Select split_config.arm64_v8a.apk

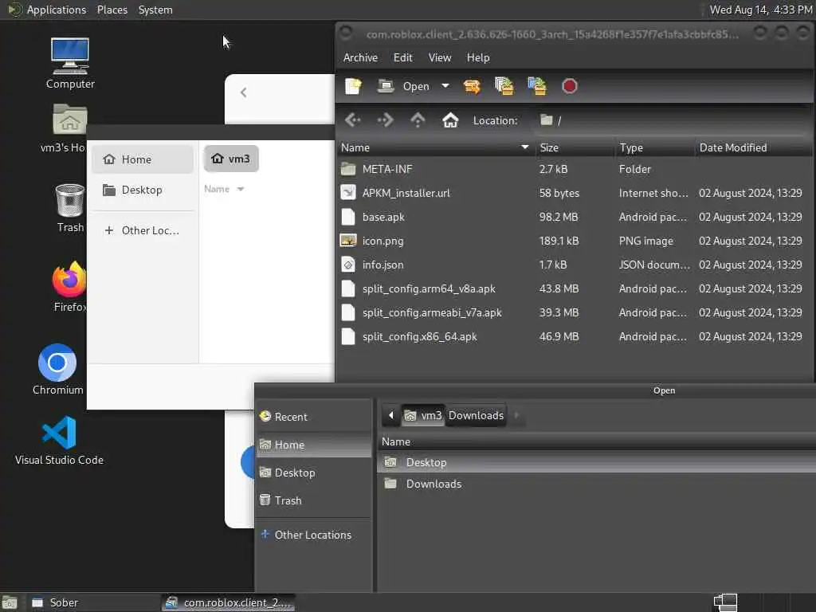(575, 288)
